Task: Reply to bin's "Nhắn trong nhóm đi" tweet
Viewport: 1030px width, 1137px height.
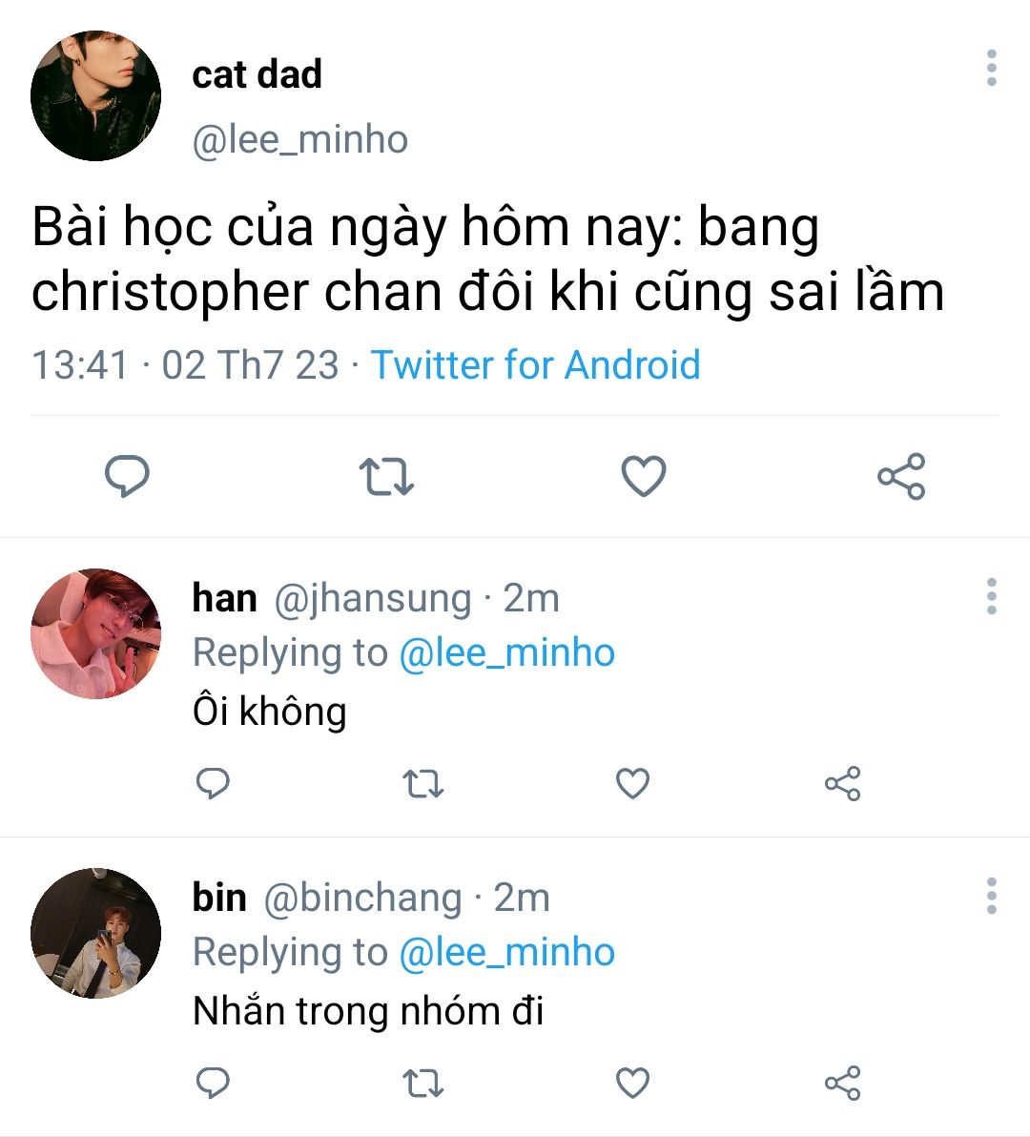Action: [213, 1083]
